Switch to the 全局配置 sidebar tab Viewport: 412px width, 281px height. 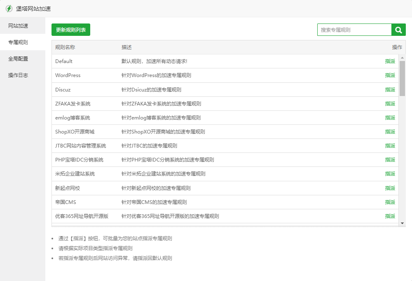(23, 59)
